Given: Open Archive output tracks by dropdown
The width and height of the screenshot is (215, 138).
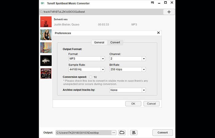Looking at the screenshot, I should 127,90.
